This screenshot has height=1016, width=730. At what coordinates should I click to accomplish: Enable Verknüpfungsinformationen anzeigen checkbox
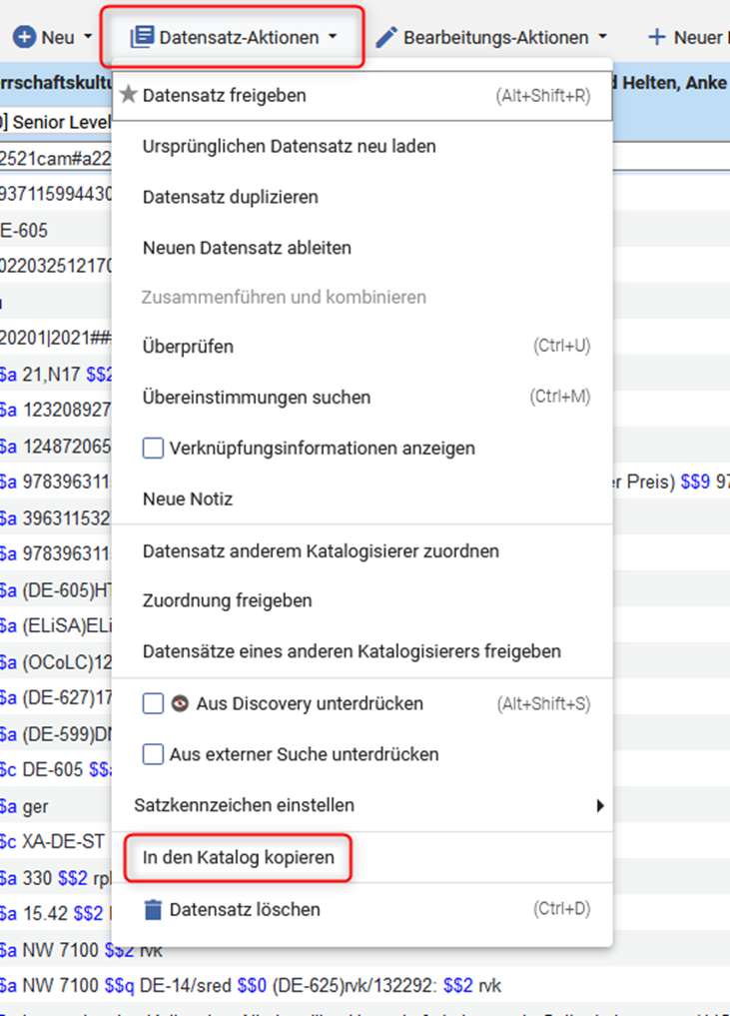(153, 449)
